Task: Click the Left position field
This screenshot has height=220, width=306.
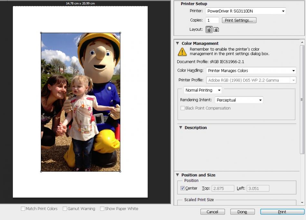Action: click(x=258, y=188)
